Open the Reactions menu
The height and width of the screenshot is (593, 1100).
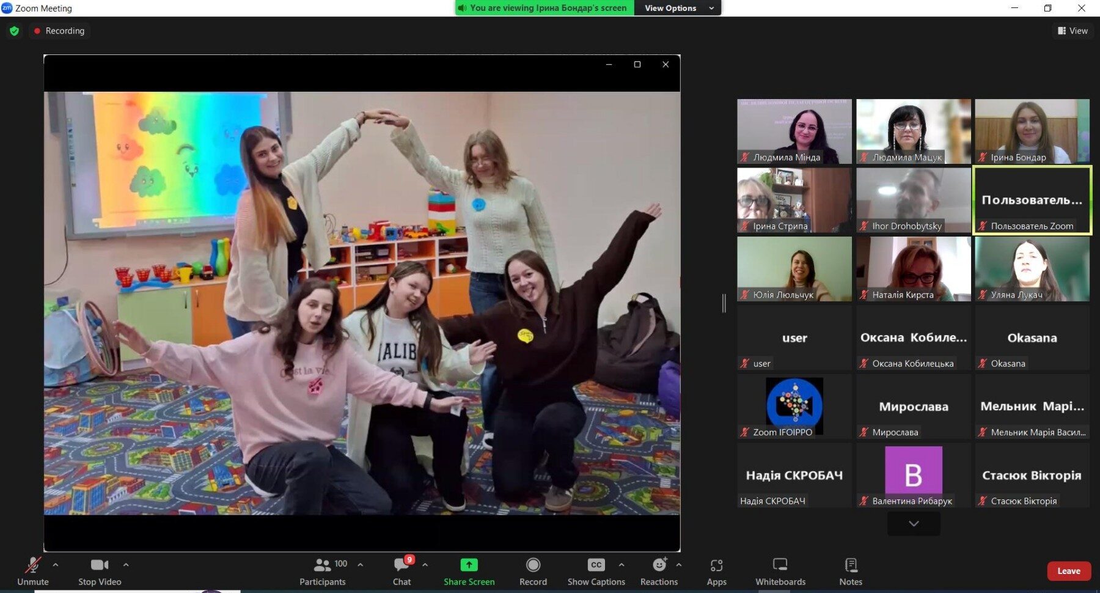coord(659,571)
